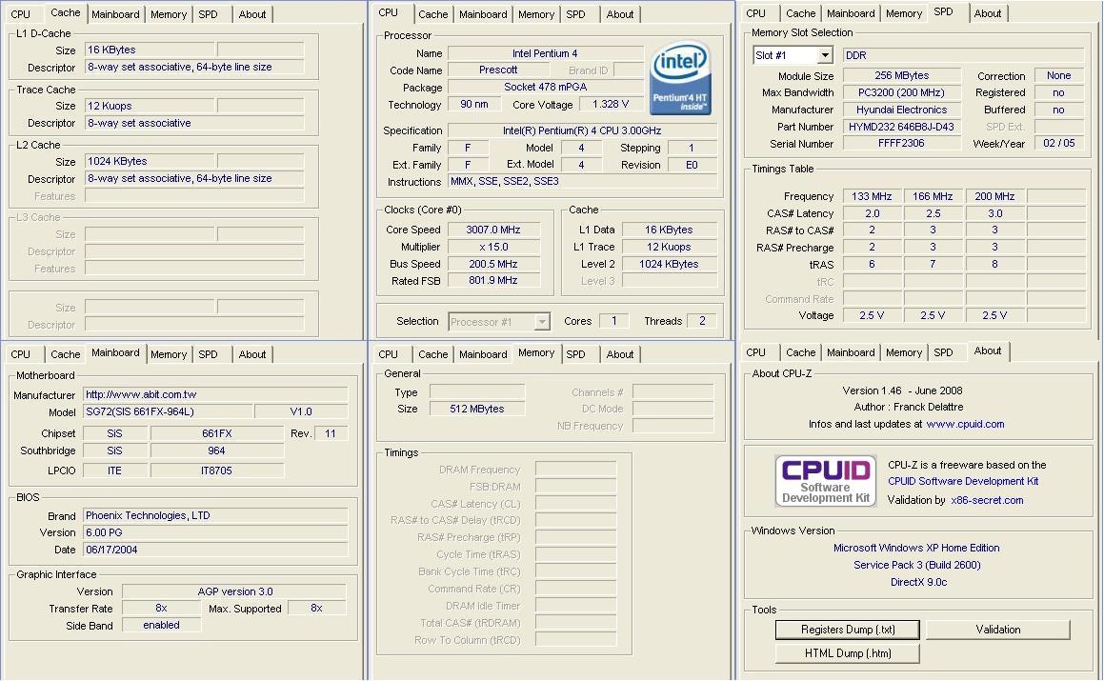In the Memory Slot Selection window, open the About tab
Screen dimensions: 1104x681
coord(987,13)
